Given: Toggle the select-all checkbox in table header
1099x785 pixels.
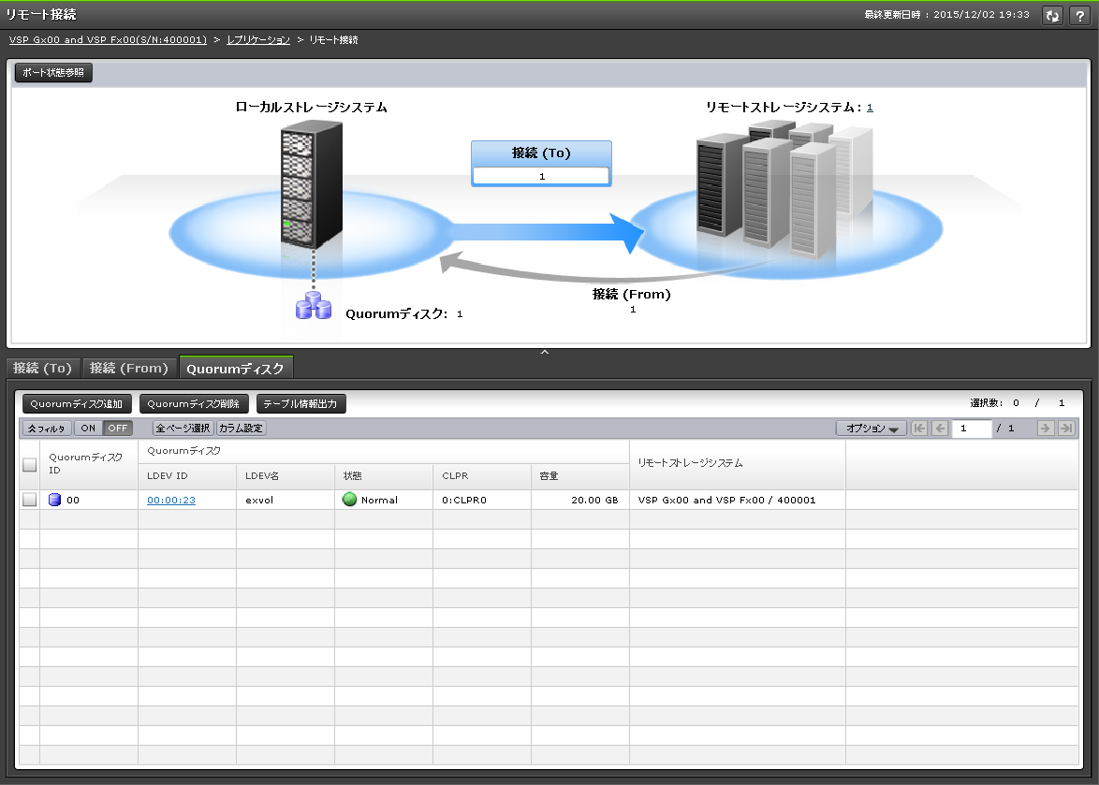Looking at the screenshot, I should click(30, 464).
